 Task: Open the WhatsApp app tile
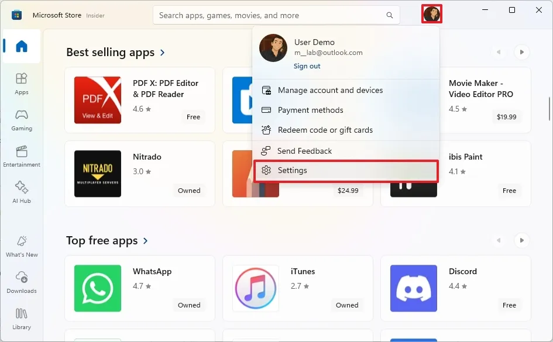[139, 288]
